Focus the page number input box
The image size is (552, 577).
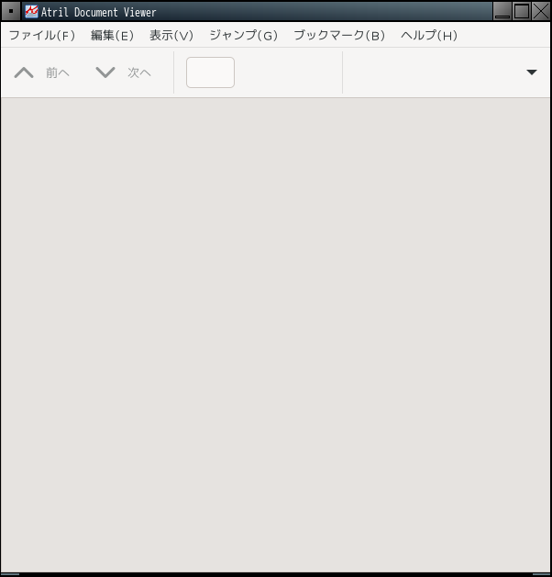tap(210, 72)
